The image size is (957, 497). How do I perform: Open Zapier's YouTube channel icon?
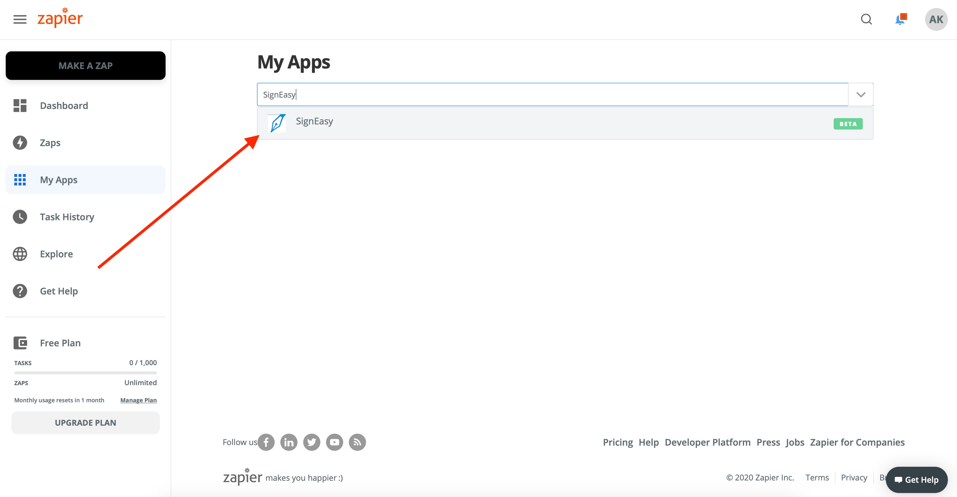click(x=335, y=442)
